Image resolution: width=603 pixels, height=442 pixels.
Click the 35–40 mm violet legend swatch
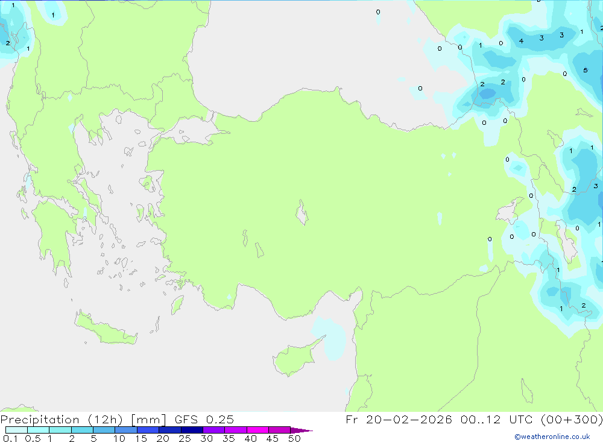pos(236,430)
